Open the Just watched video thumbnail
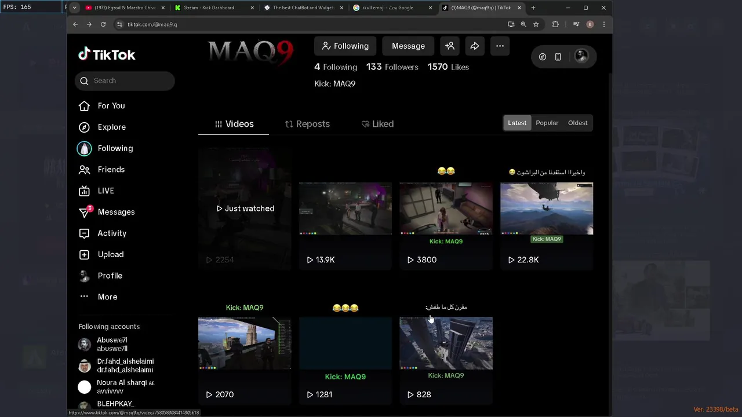 tap(245, 209)
